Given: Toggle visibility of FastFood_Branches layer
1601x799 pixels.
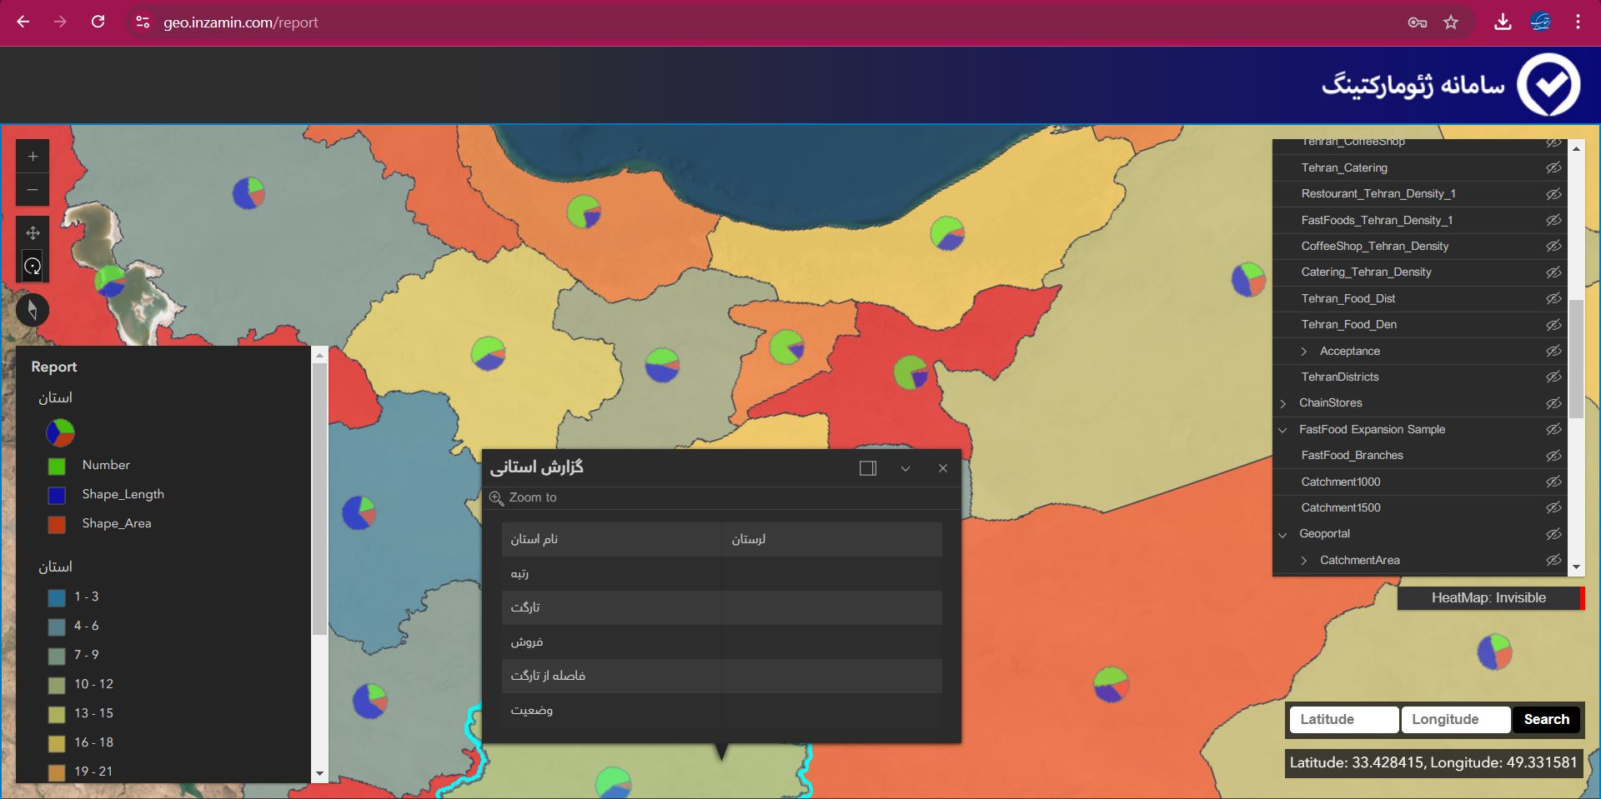Looking at the screenshot, I should point(1553,456).
